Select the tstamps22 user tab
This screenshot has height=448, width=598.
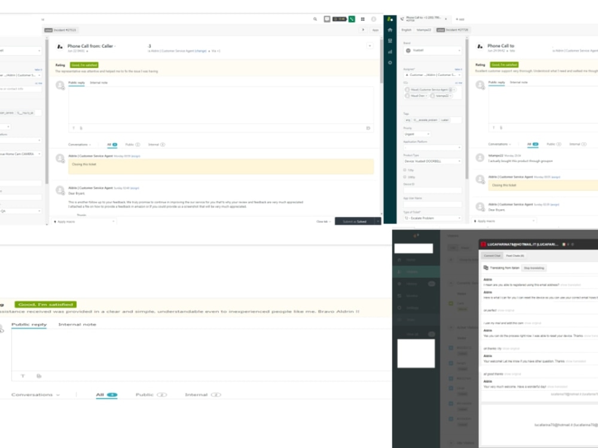pos(424,30)
